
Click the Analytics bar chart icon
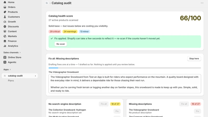pyautogui.click(x=5, y=46)
